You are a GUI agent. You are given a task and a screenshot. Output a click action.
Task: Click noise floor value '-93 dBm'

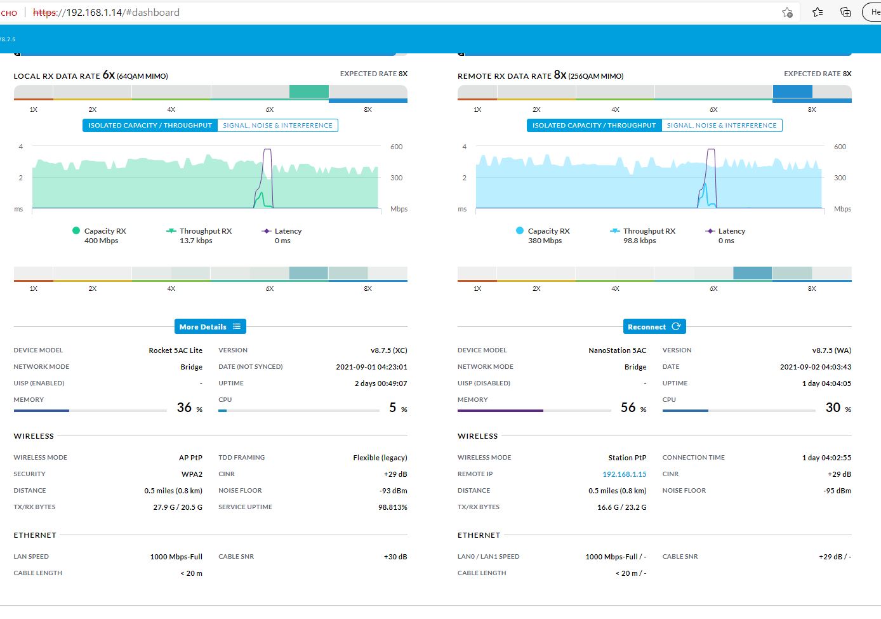pos(394,491)
